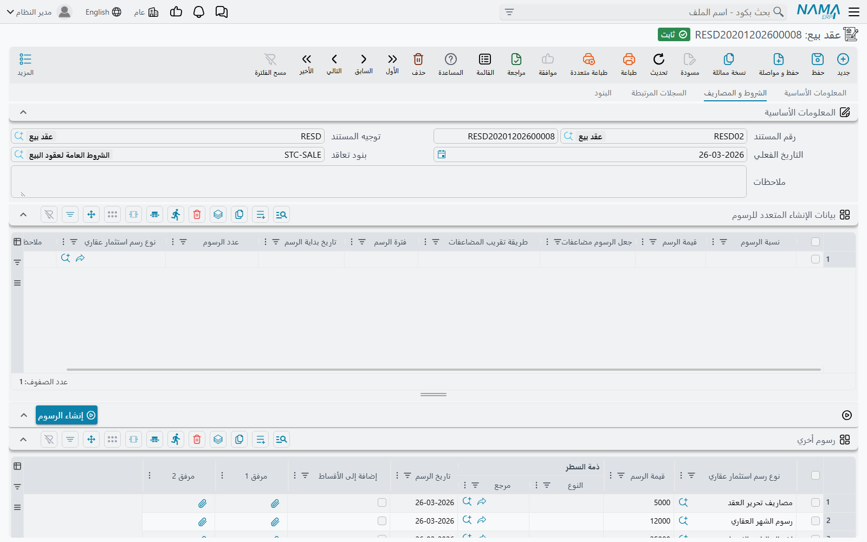Click نسخة مماثلة (duplicate copy) icon
The height and width of the screenshot is (542, 867).
pyautogui.click(x=729, y=64)
